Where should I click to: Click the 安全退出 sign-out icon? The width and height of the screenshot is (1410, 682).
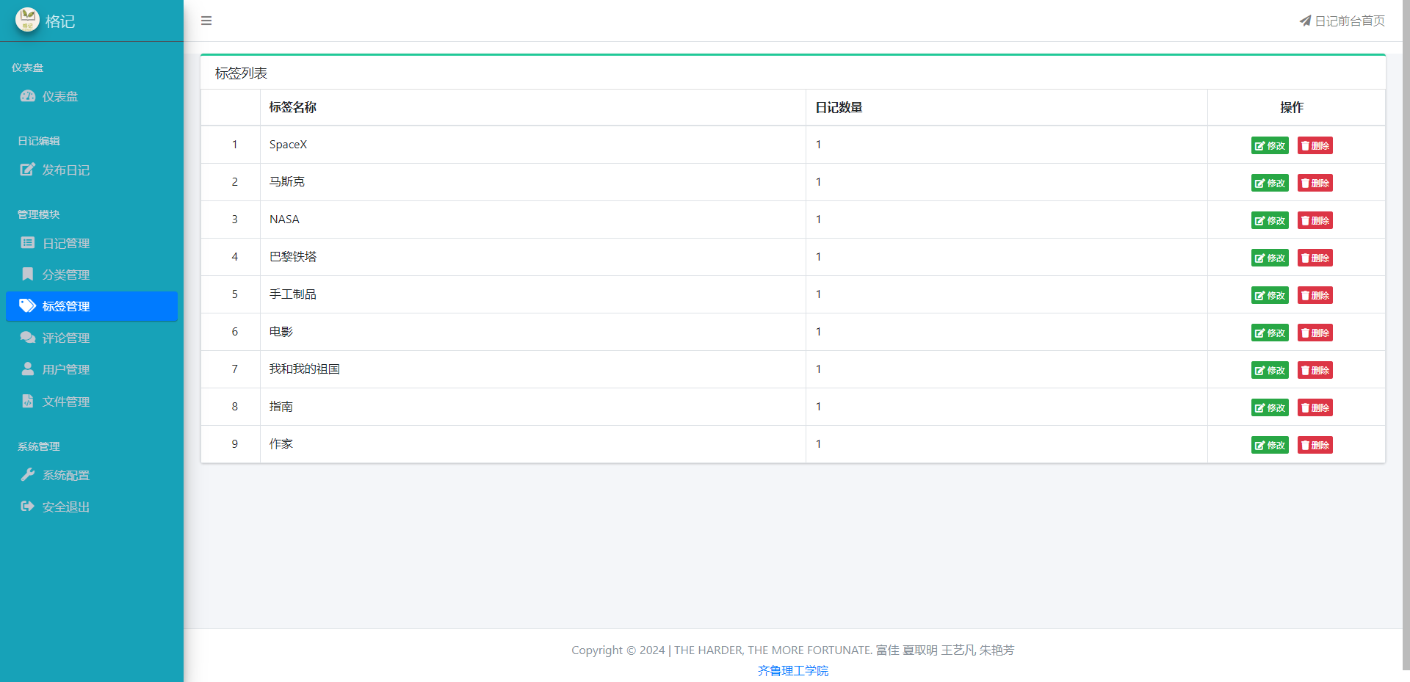28,507
